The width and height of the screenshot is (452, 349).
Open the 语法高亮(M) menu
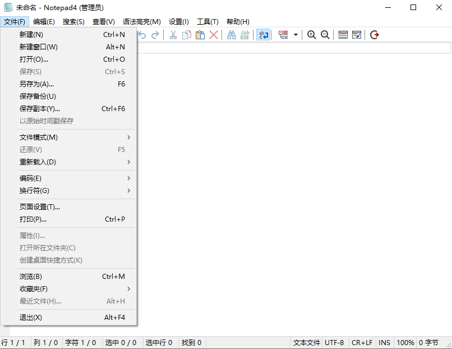pos(141,22)
